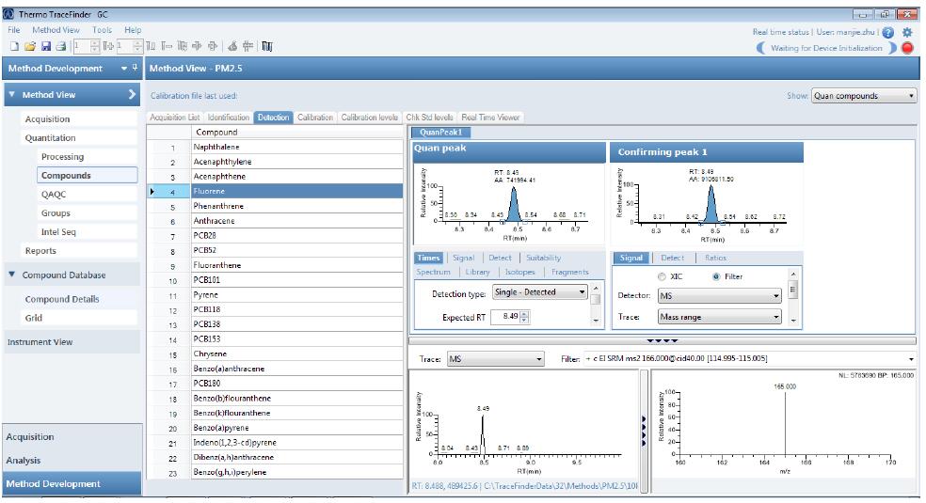Image resolution: width=926 pixels, height=503 pixels.
Task: Open the Tools menu
Action: (102, 30)
